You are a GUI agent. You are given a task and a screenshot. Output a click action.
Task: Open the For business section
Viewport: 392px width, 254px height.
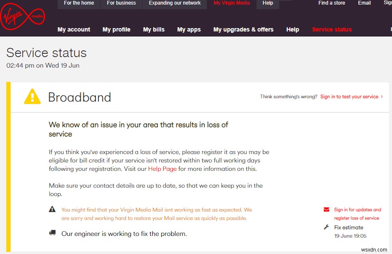click(121, 3)
